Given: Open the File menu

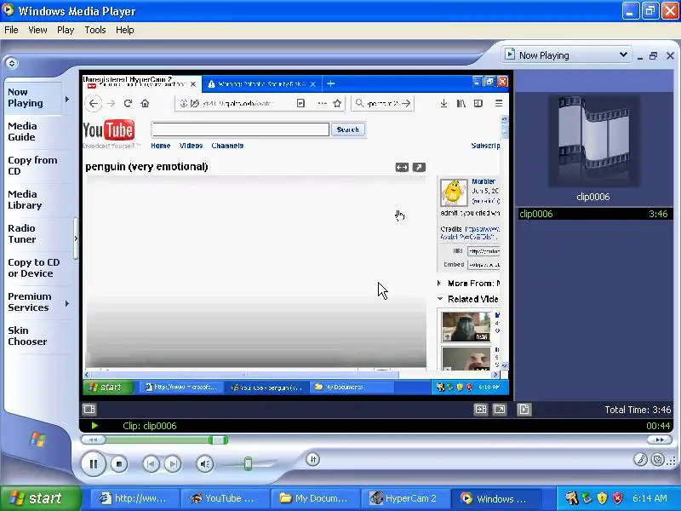Looking at the screenshot, I should click(11, 30).
